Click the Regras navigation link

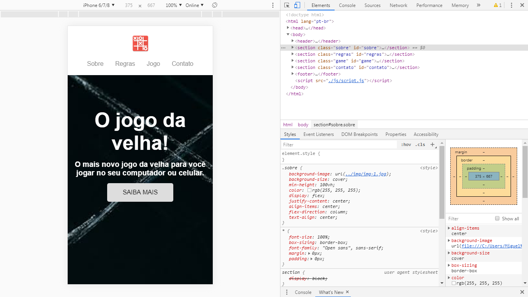125,64
